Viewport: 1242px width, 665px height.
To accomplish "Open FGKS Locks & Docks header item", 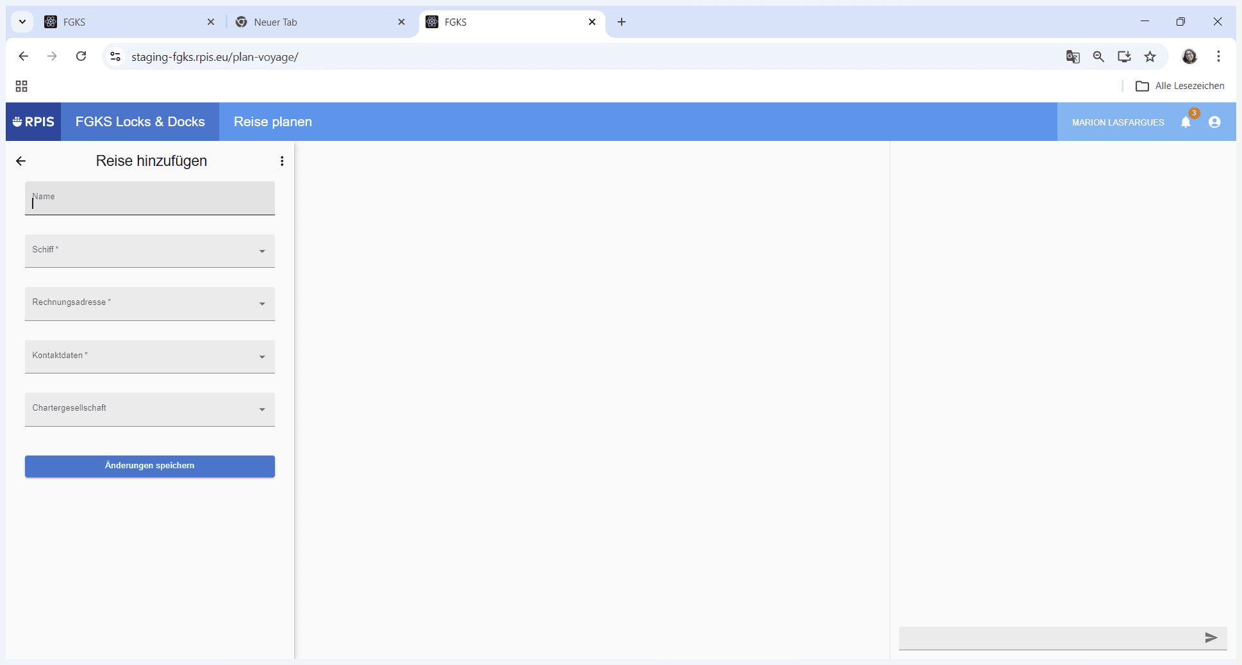I will (140, 122).
